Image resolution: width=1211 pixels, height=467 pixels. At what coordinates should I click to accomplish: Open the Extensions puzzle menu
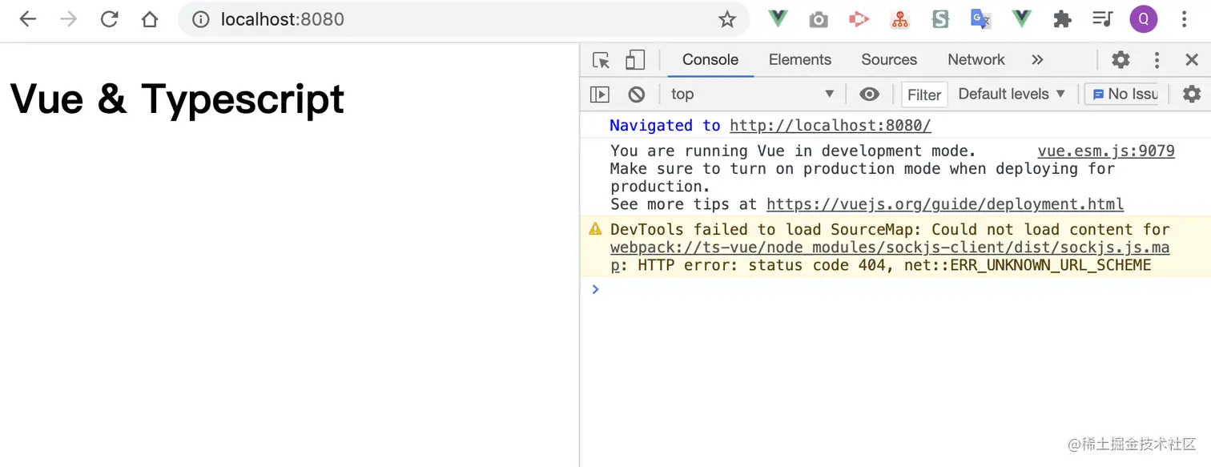[1063, 19]
